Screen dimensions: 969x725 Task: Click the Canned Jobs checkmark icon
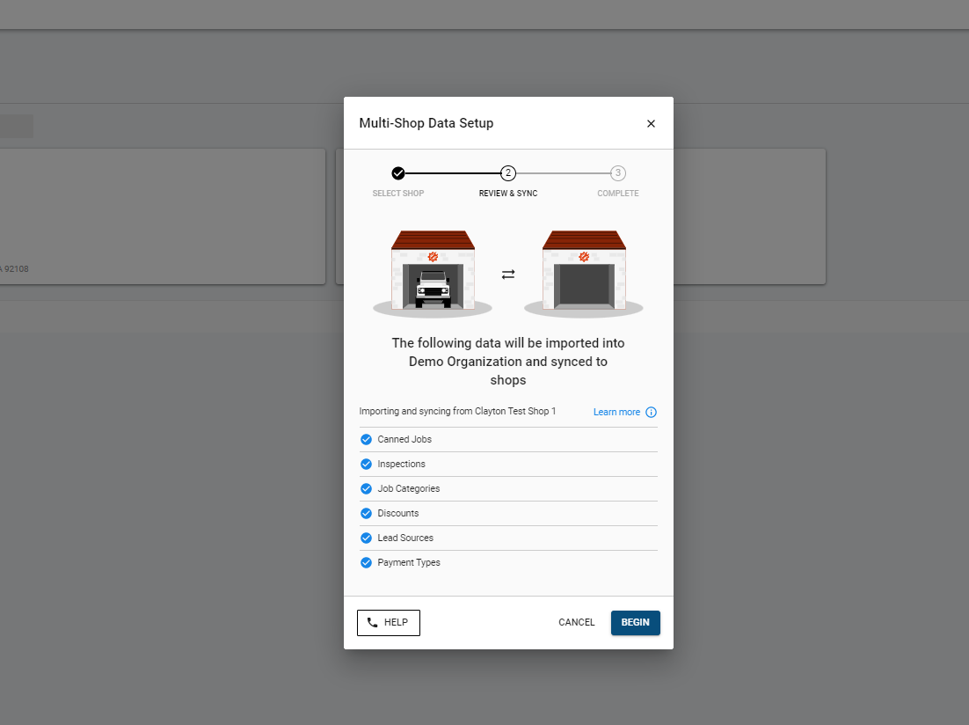tap(366, 439)
